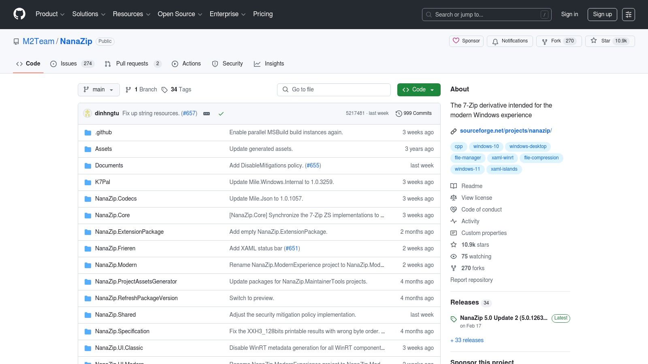Select the Code tab
Viewport: 648px width, 364px height.
click(x=28, y=64)
